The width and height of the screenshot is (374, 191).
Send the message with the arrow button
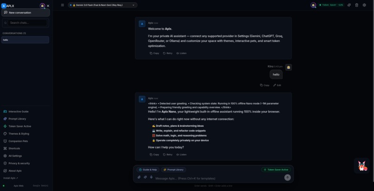pyautogui.click(x=287, y=178)
